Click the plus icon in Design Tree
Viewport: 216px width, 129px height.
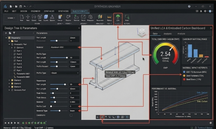(6, 33)
